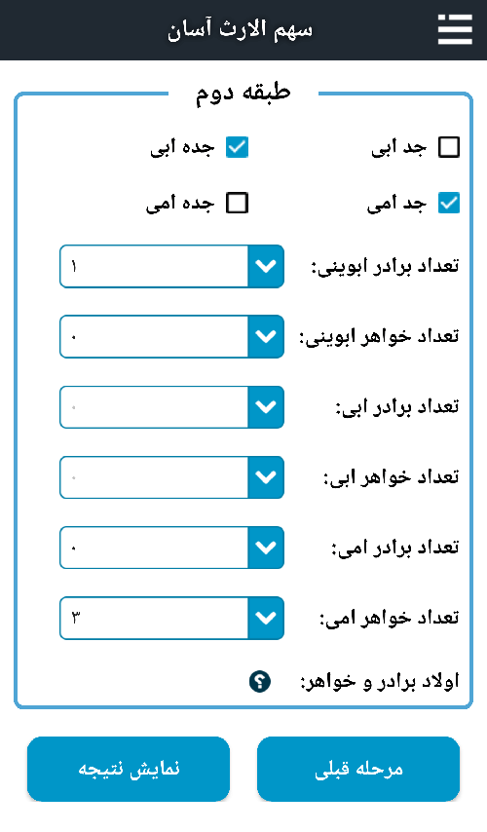Image resolution: width=487 pixels, height=832 pixels.
Task: Select the خواهر امی value field showing ۳
Action: (x=154, y=619)
